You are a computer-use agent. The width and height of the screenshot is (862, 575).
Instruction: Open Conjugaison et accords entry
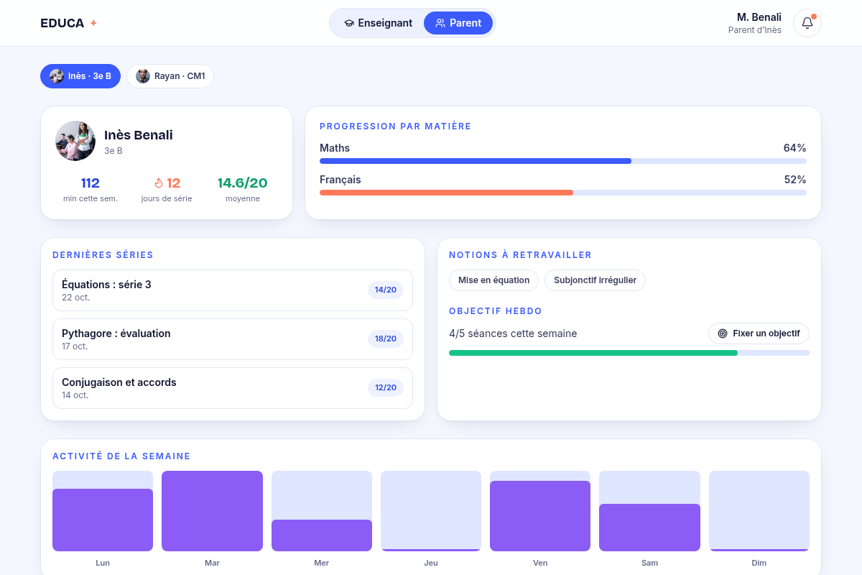pyautogui.click(x=233, y=388)
